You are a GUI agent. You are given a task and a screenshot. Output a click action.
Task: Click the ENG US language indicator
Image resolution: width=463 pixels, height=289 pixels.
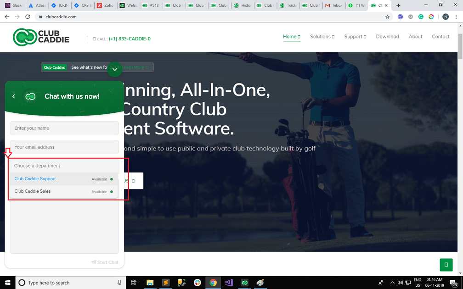tap(418, 283)
